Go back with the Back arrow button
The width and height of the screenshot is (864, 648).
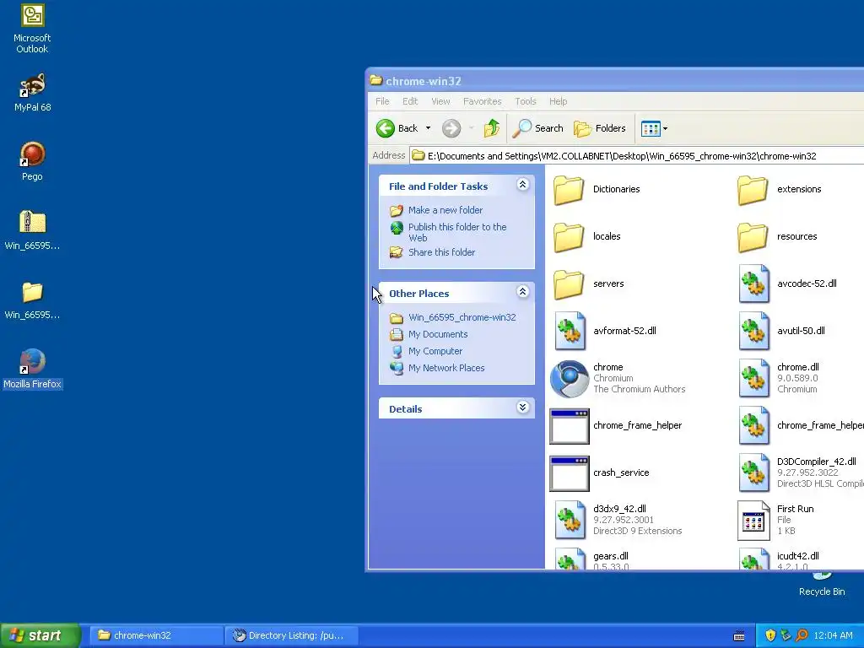click(397, 128)
